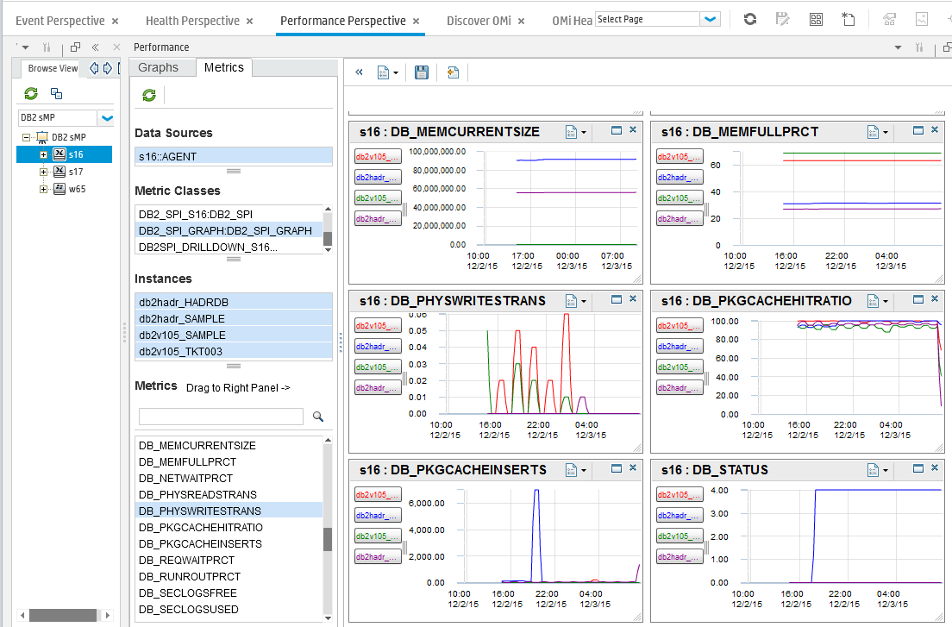Toggle blue db2hadr legend in DB_STATUS graph
Image resolution: width=952 pixels, height=627 pixels.
pos(680,515)
